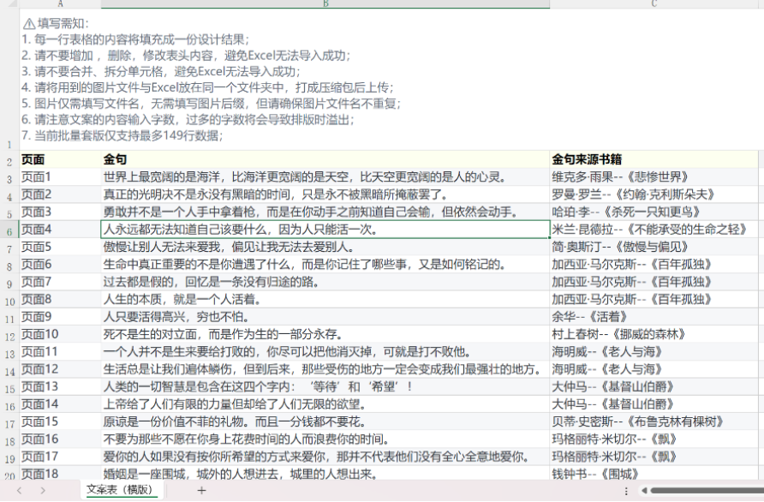Select cell 页面4
Screen dimensions: 764x502
(60, 230)
